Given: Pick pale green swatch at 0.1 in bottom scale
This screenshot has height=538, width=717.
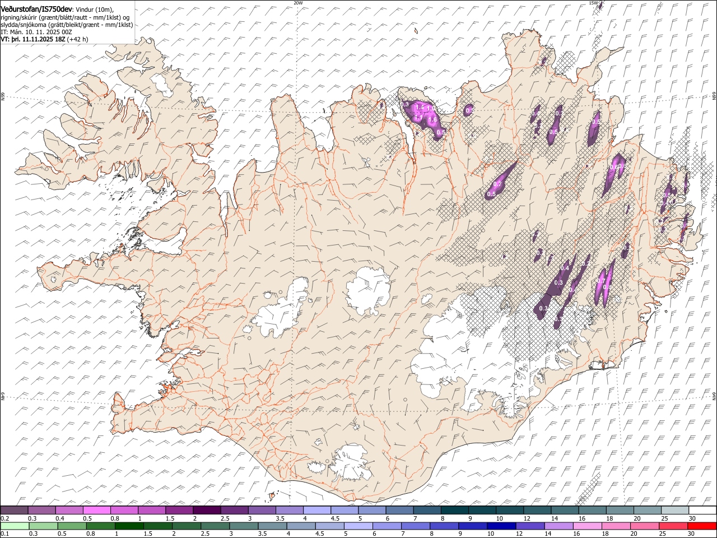Looking at the screenshot, I should 14,526.
